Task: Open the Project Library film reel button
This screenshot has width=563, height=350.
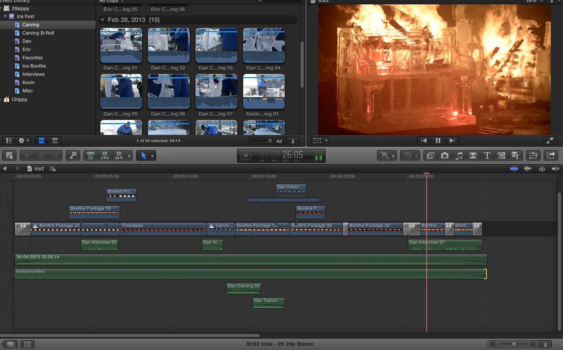Action: (10, 344)
